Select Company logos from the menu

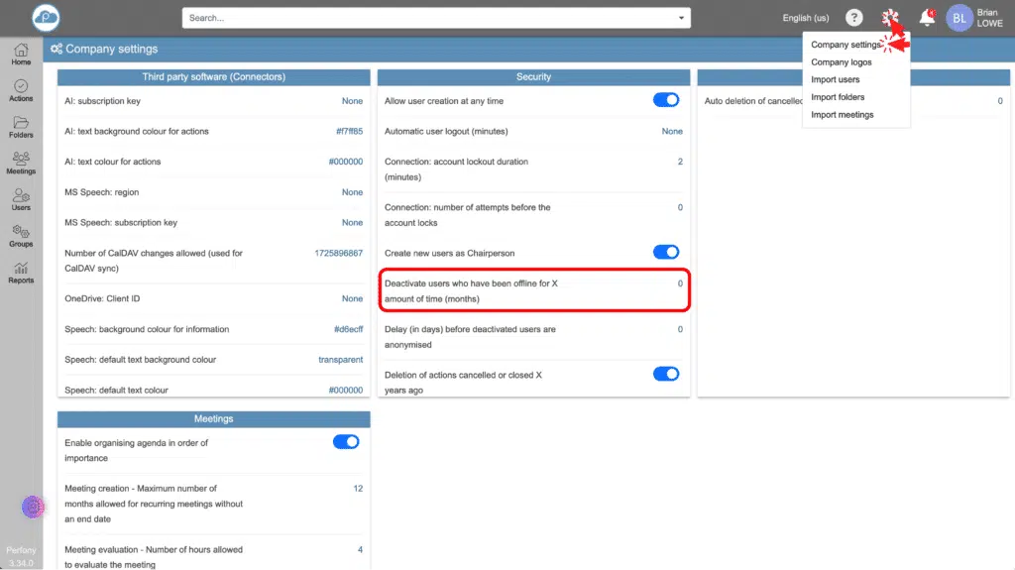coord(841,62)
